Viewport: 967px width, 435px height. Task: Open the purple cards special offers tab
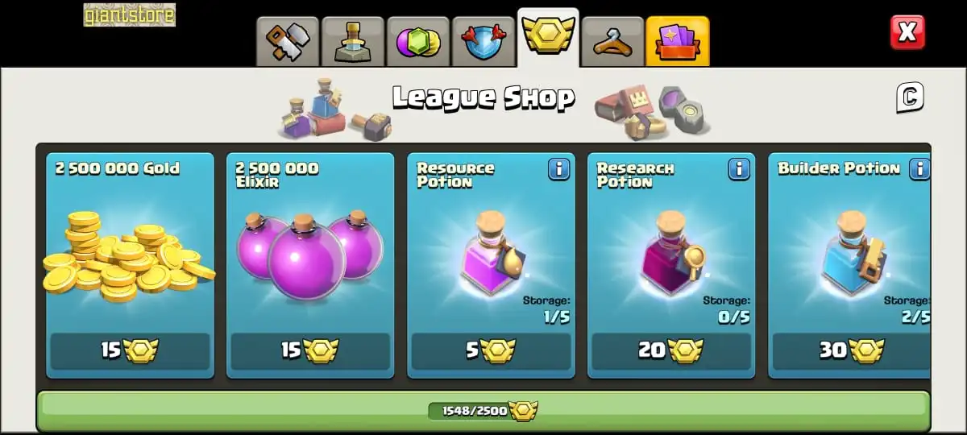point(678,41)
